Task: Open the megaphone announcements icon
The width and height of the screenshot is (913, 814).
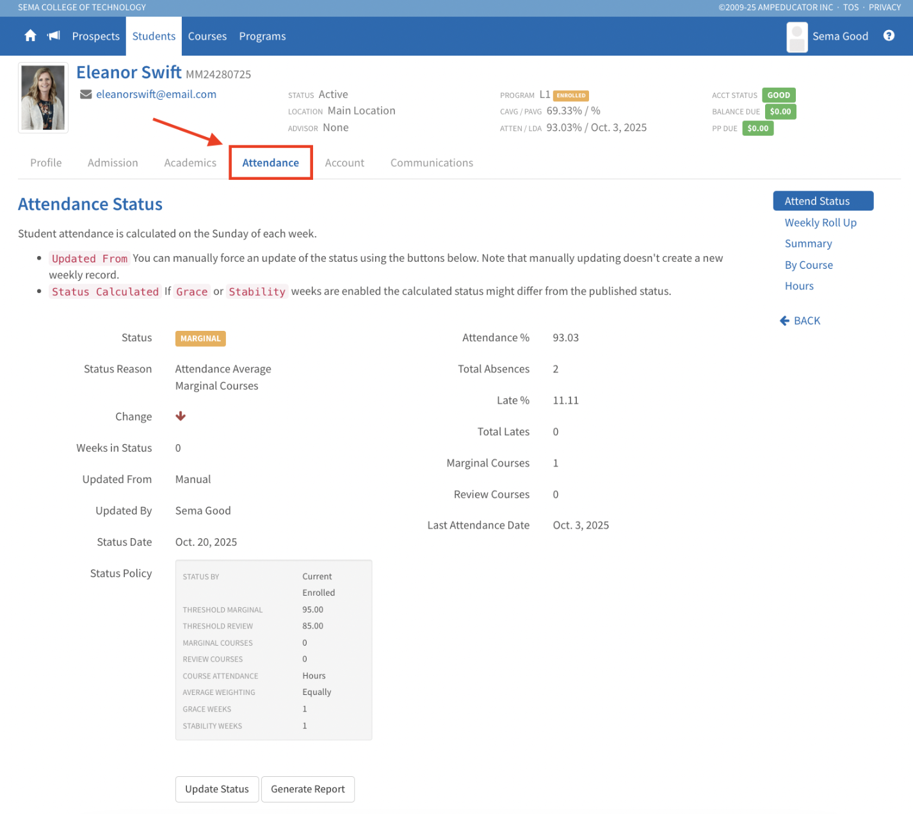Action: (x=54, y=36)
